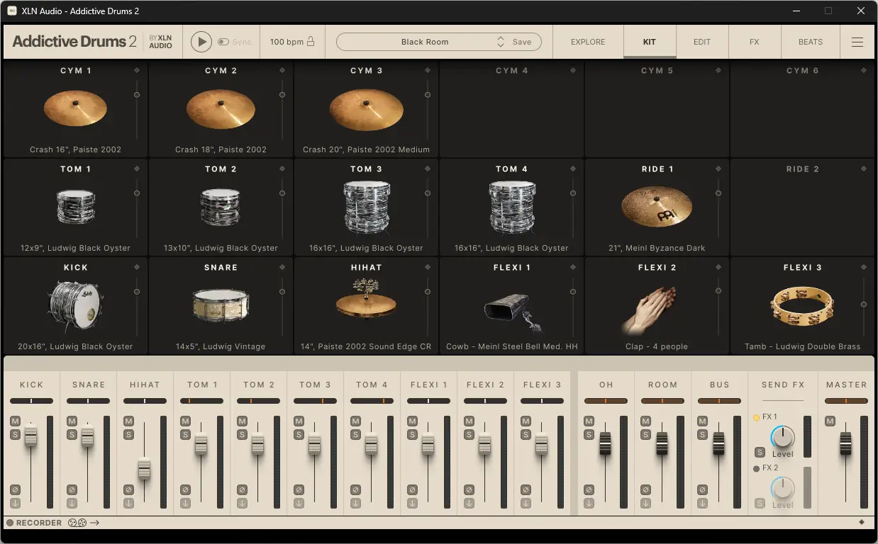878x544 pixels.
Task: Open the Black Room preset selector
Action: click(x=425, y=42)
